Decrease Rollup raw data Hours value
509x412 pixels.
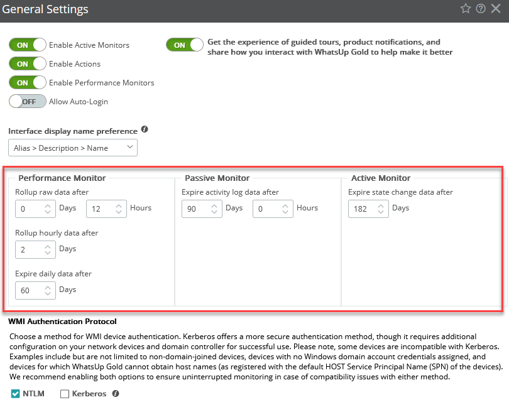click(x=119, y=212)
